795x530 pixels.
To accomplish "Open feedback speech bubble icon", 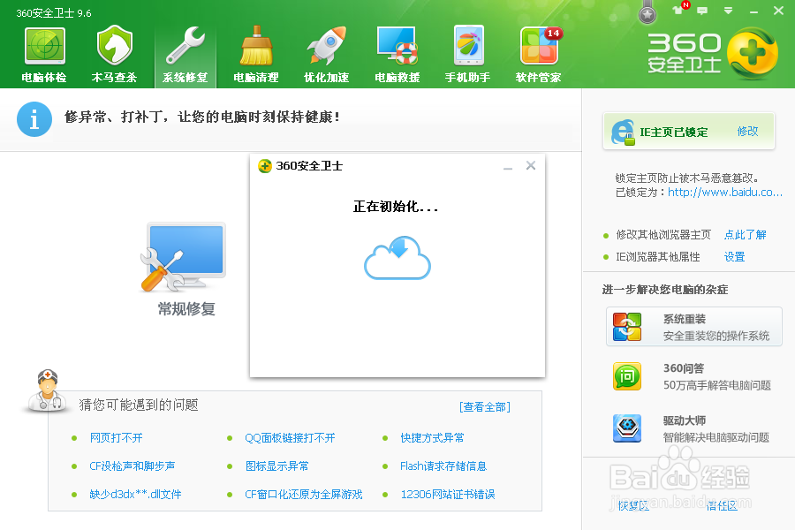I will pos(702,11).
